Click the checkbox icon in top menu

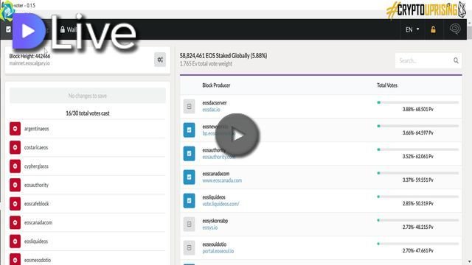click(x=8, y=29)
